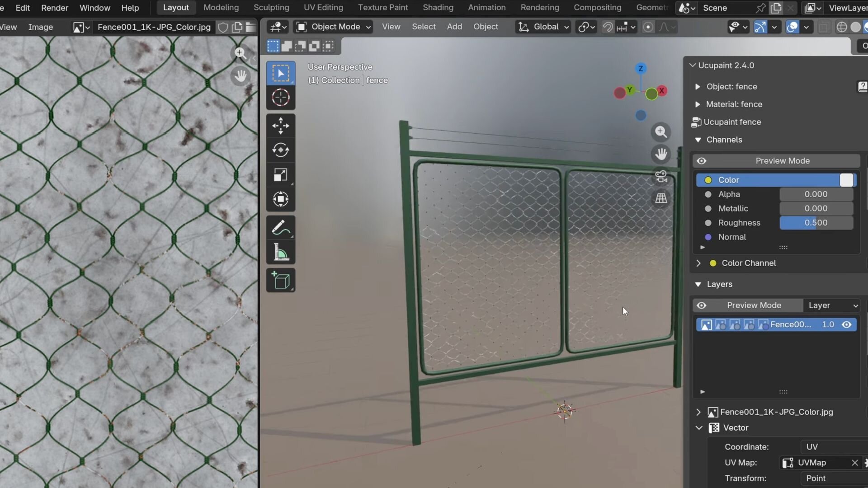Click the Add Cube tool icon
This screenshot has width=868, height=488.
280,281
